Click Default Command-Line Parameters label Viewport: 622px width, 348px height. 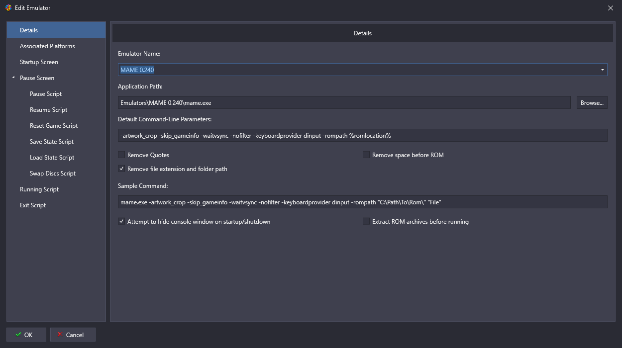click(x=165, y=119)
